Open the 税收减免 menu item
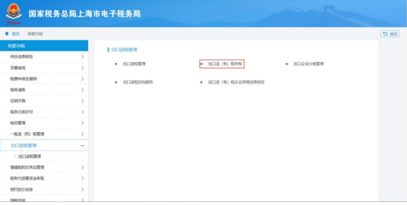The height and width of the screenshot is (205, 407). 44,90
